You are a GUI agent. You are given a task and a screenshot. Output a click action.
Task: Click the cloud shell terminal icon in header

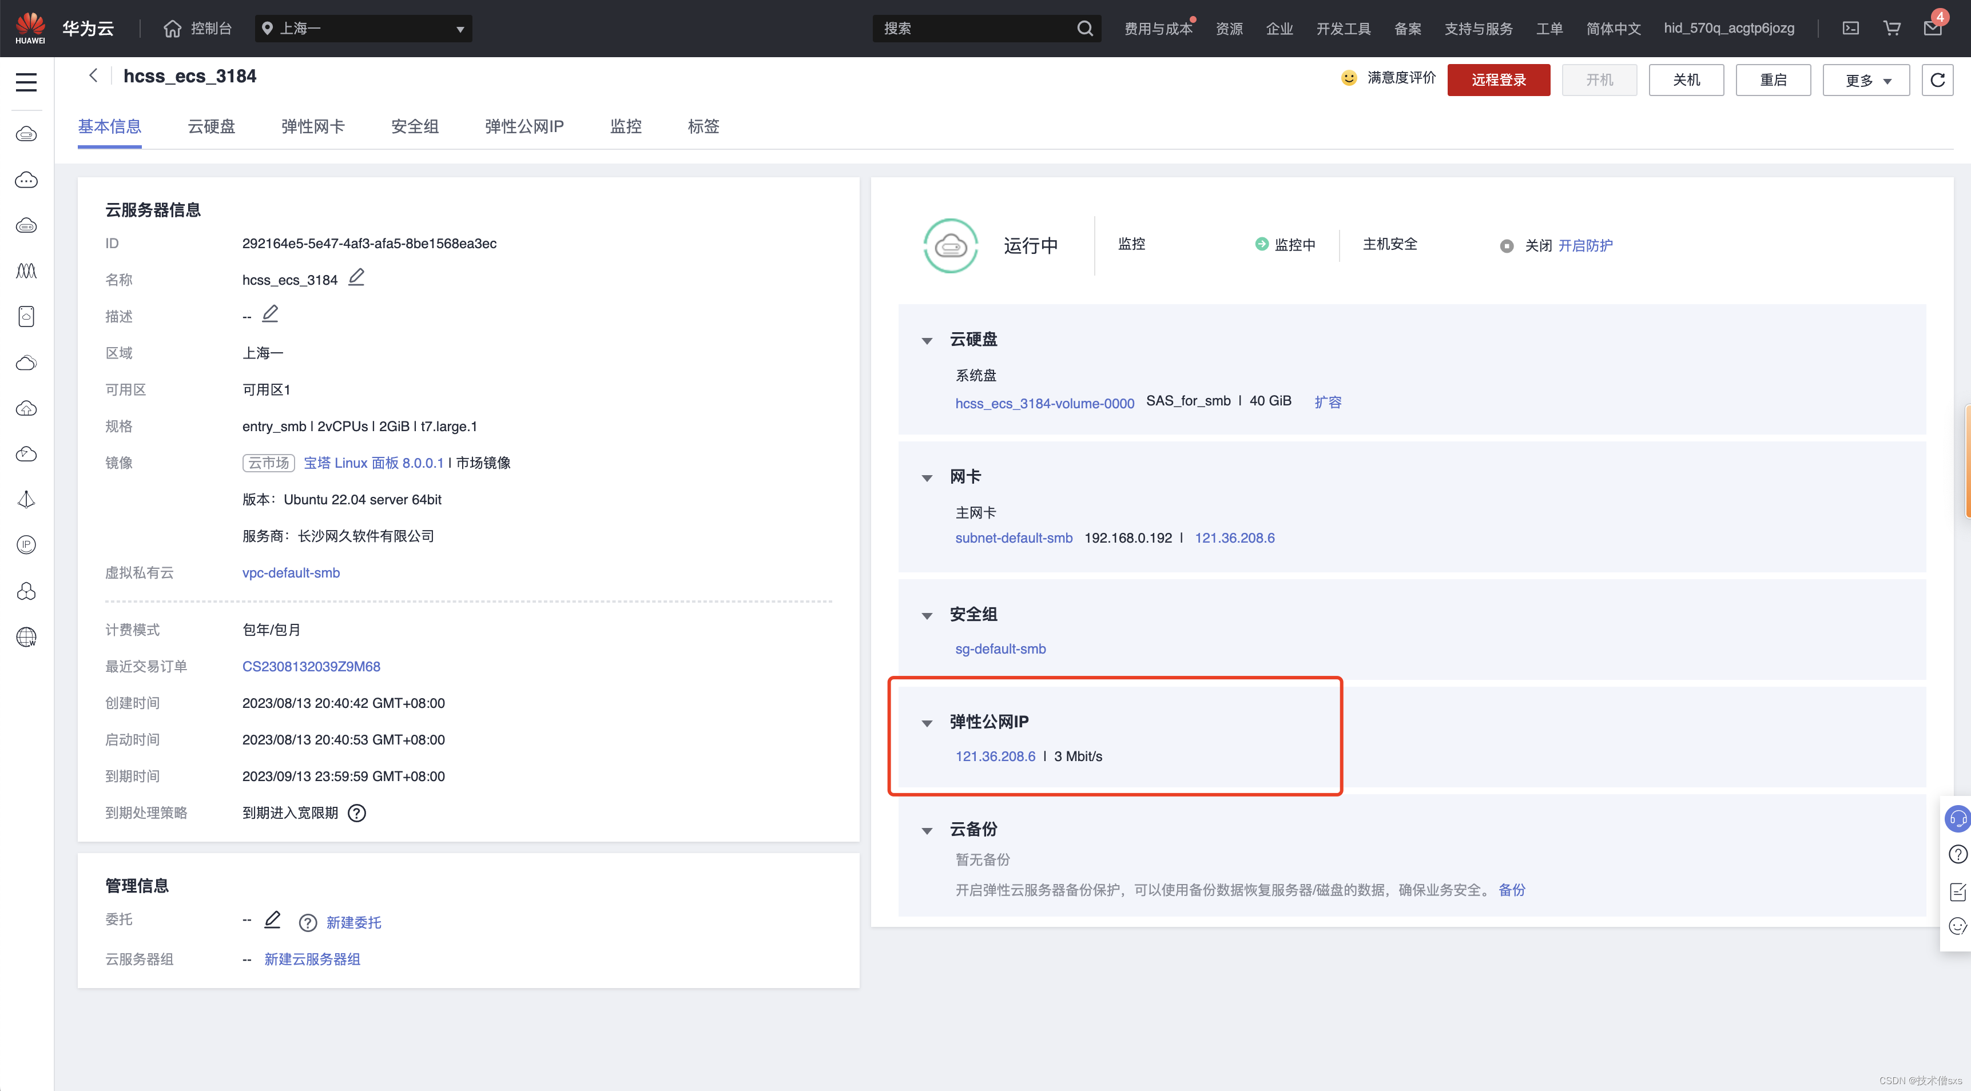coord(1850,29)
